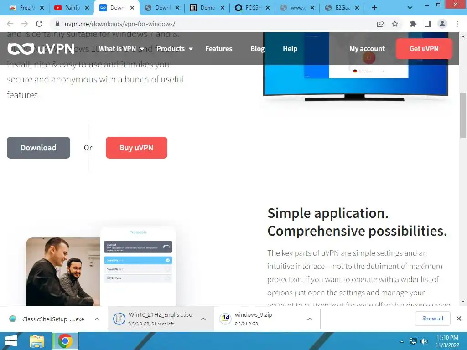Open File Explorer from the taskbar
467x350 pixels.
[x=37, y=341]
